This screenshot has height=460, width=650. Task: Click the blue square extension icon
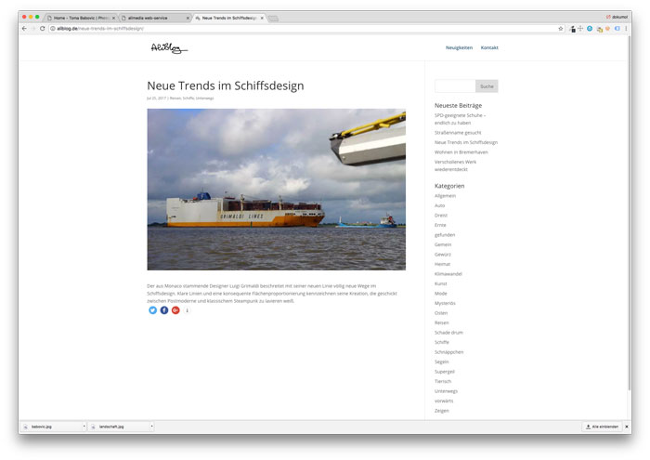tap(617, 29)
